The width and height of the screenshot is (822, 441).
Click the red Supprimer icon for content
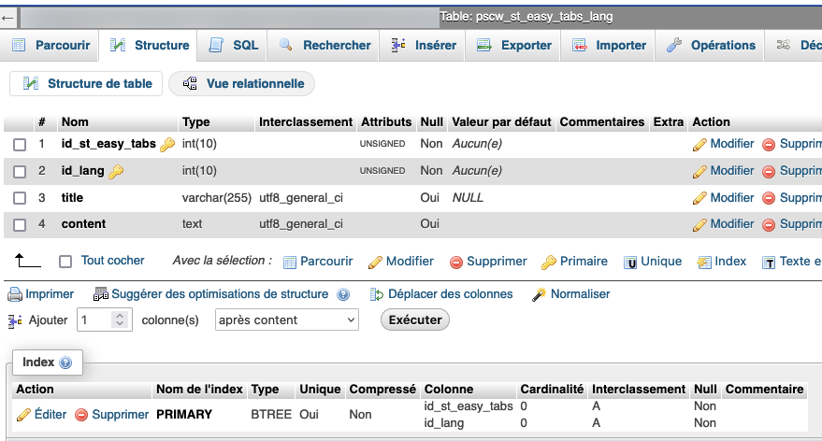pyautogui.click(x=769, y=224)
